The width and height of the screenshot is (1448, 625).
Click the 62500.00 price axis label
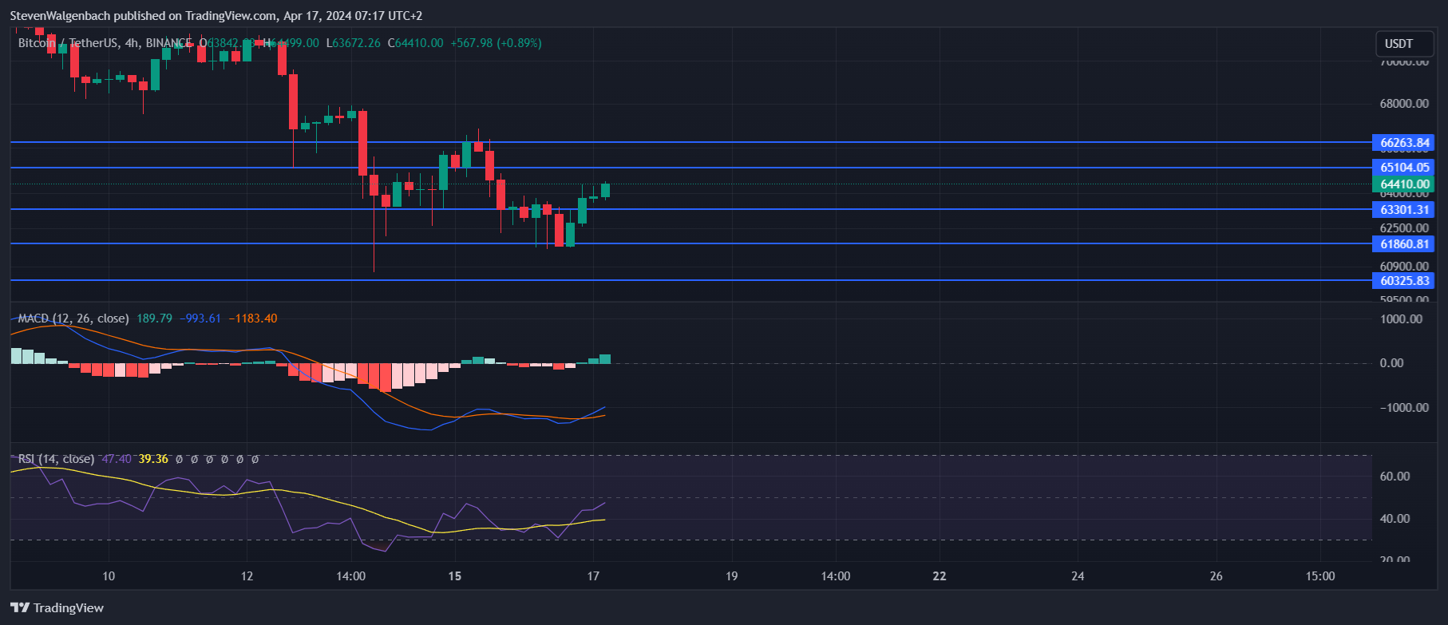(x=1404, y=228)
